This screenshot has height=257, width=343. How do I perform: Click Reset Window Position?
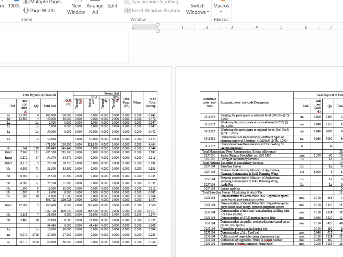click(x=153, y=11)
